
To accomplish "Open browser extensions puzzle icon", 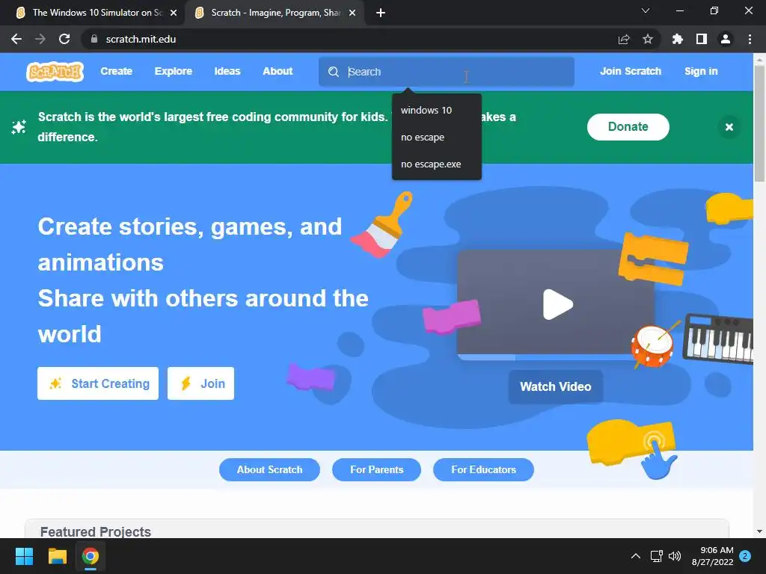I will click(677, 39).
